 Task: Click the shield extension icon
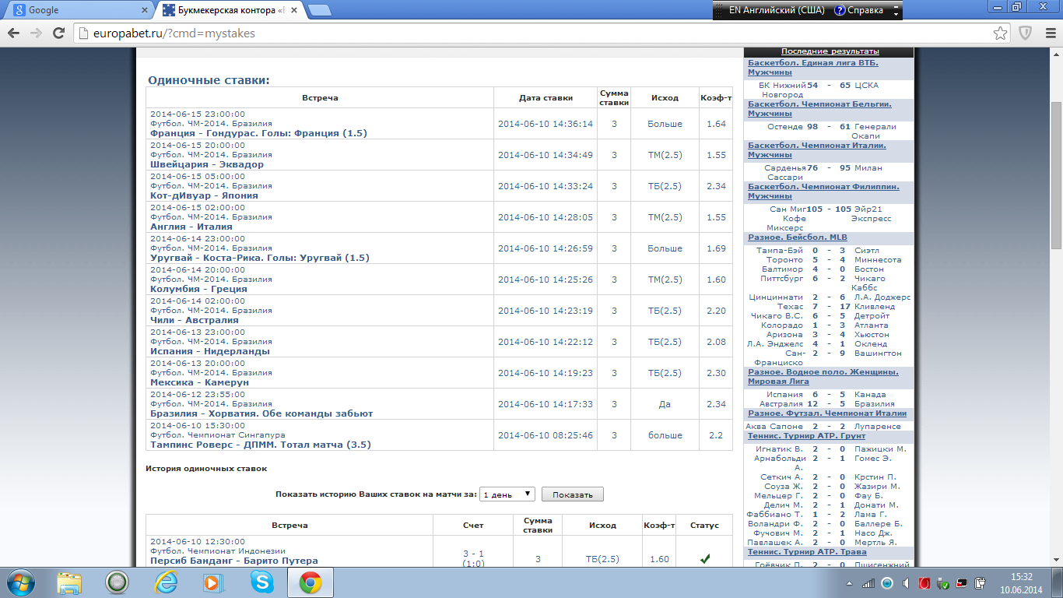[1026, 33]
